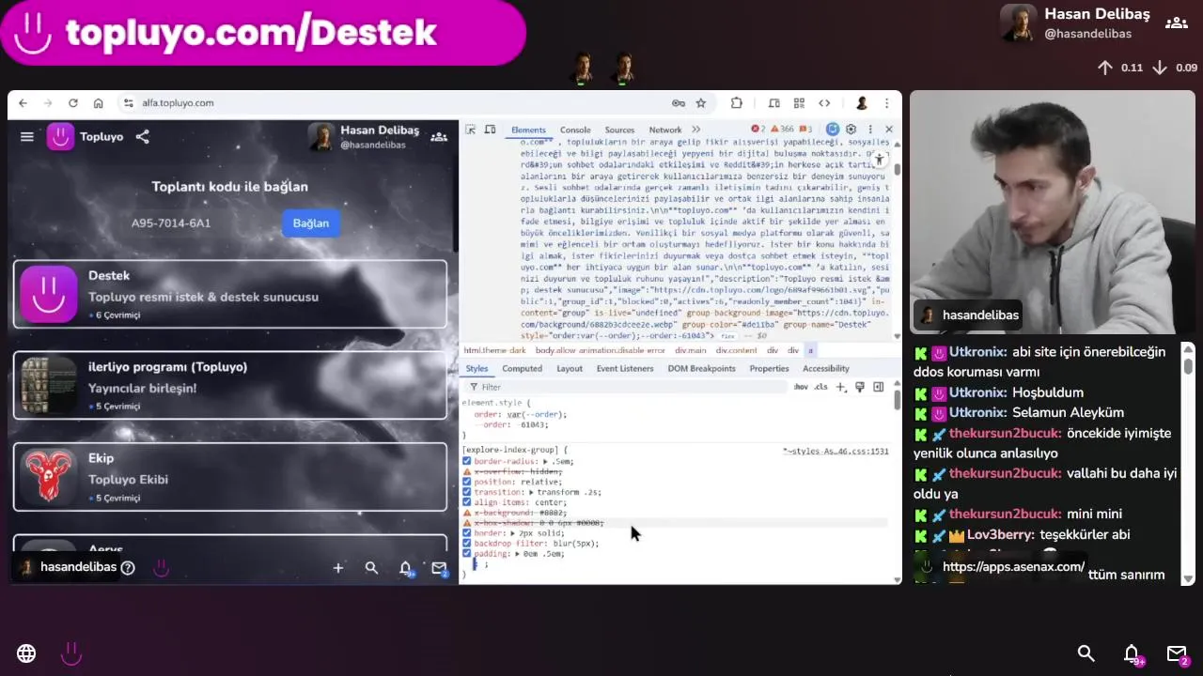Uncheck the backdrop-filter checkbox

coord(466,544)
